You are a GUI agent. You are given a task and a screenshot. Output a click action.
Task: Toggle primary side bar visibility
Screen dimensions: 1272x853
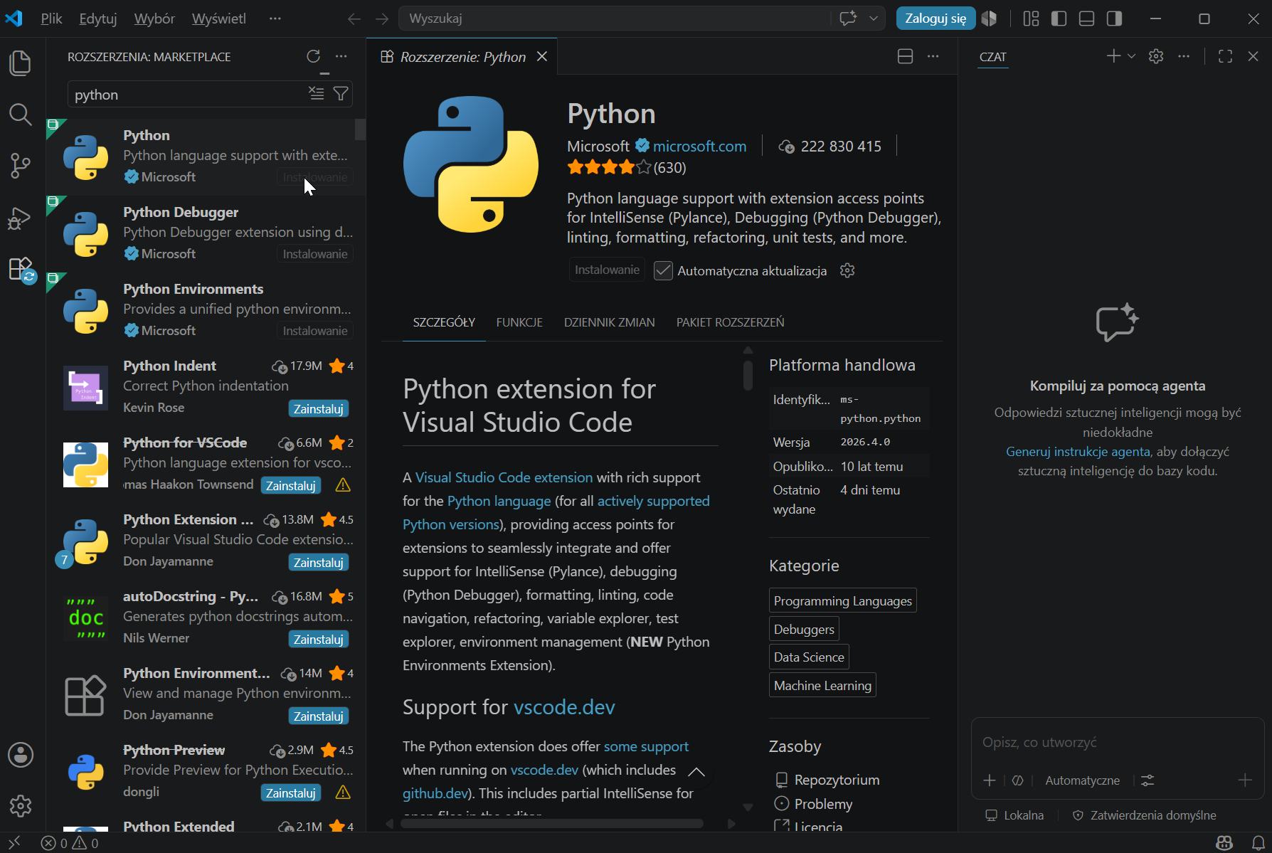pos(1059,18)
